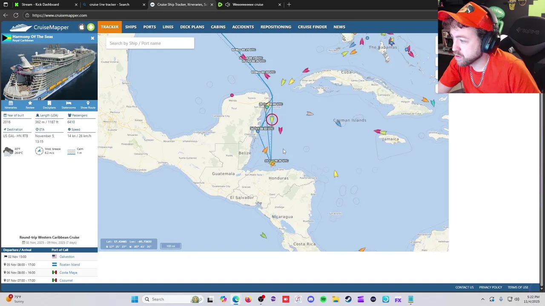Open the LINES menu item
The height and width of the screenshot is (306, 545).
coord(168,27)
